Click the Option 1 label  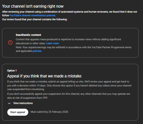click(12, 70)
